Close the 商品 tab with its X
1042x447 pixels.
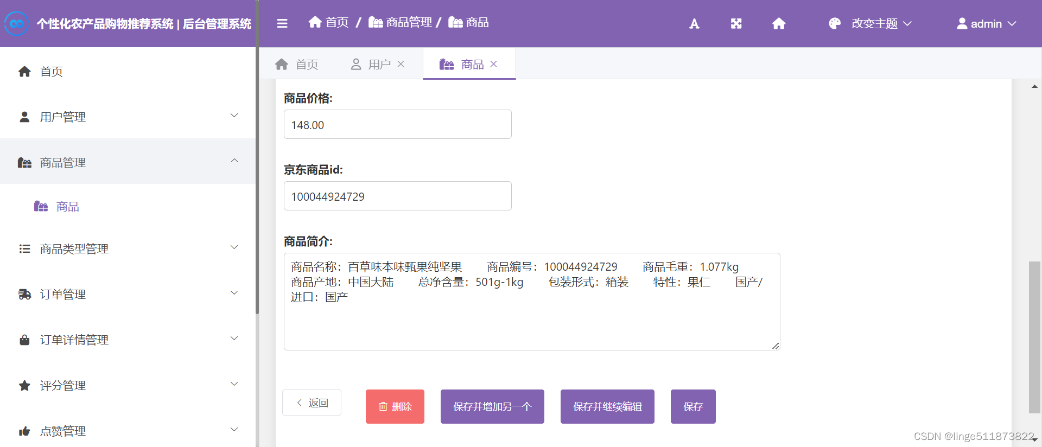(x=493, y=64)
